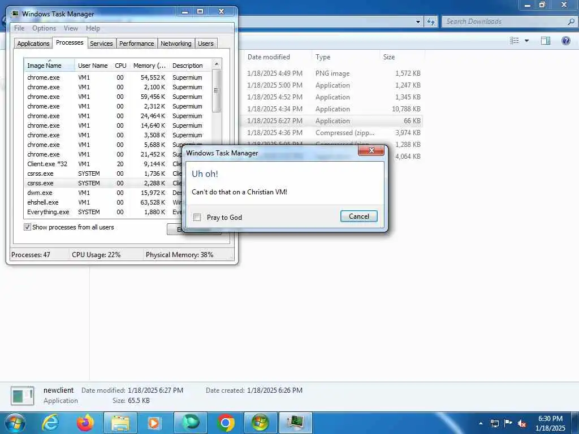The width and height of the screenshot is (579, 434).
Task: Select the chrome.exe process using 54,552 K
Action: coord(118,77)
